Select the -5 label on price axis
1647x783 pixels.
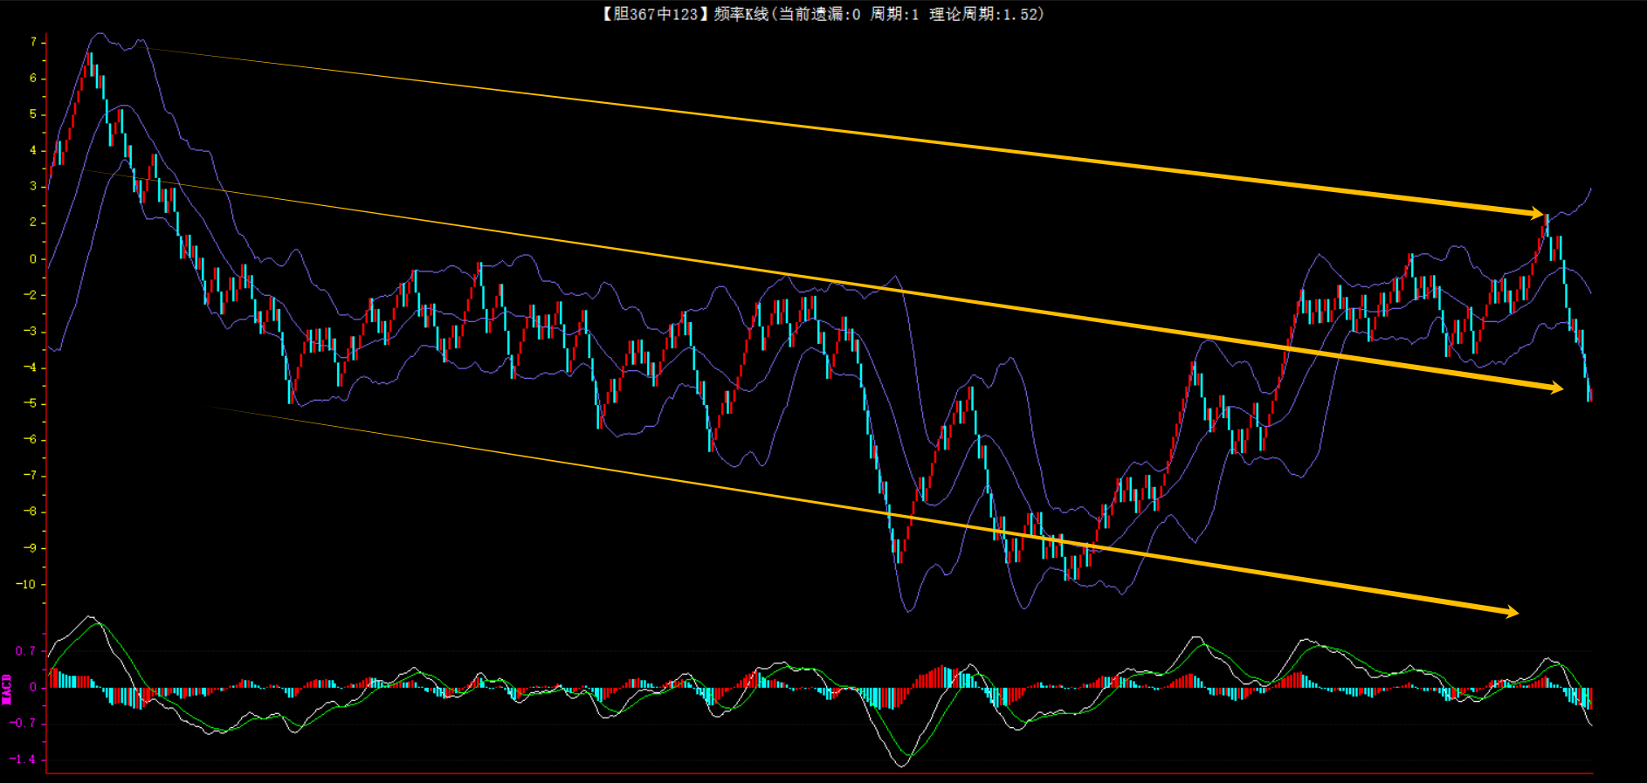[x=30, y=403]
